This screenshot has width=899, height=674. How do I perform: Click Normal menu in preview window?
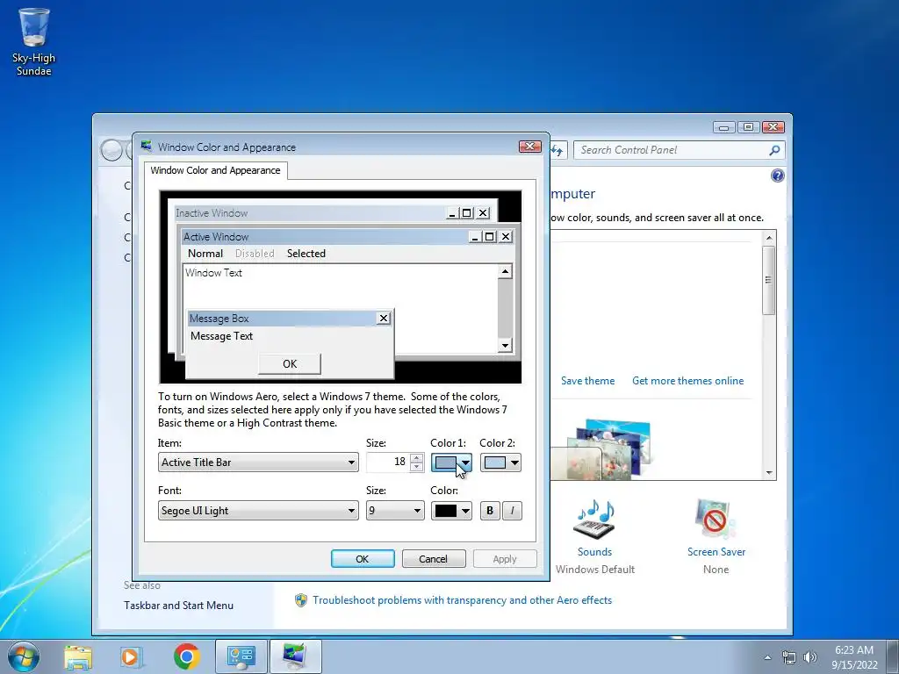[205, 254]
